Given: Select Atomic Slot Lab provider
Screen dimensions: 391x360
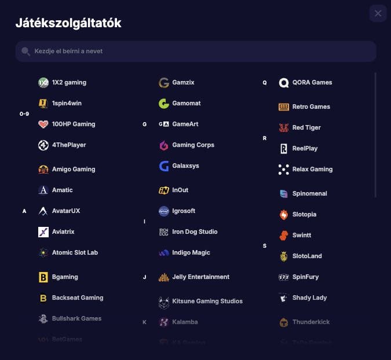Looking at the screenshot, I should 75,253.
